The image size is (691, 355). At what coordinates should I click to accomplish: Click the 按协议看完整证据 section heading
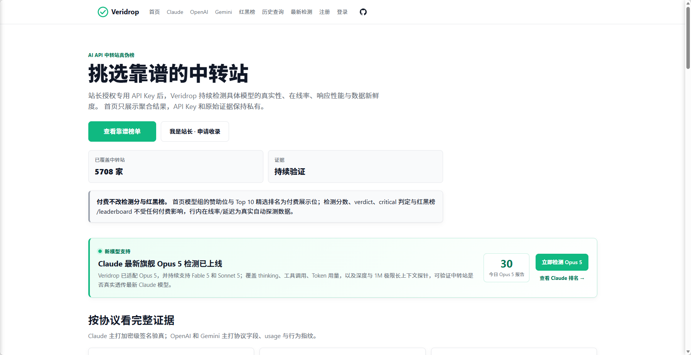click(131, 320)
